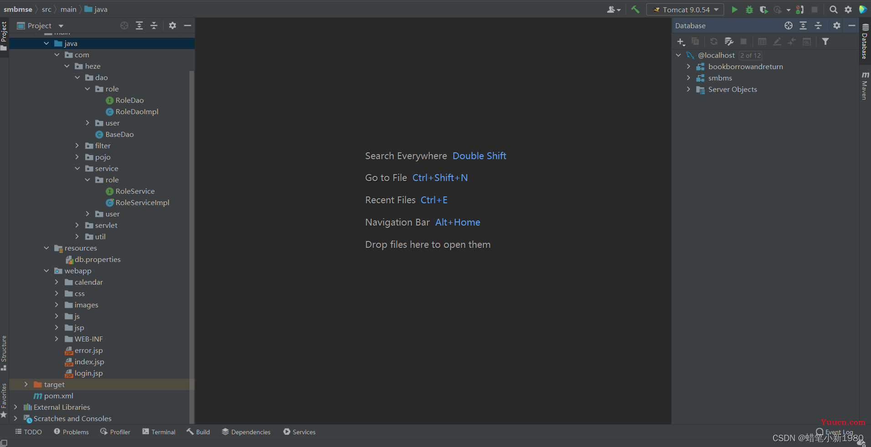
Task: Start the Debug bug icon
Action: [x=749, y=9]
